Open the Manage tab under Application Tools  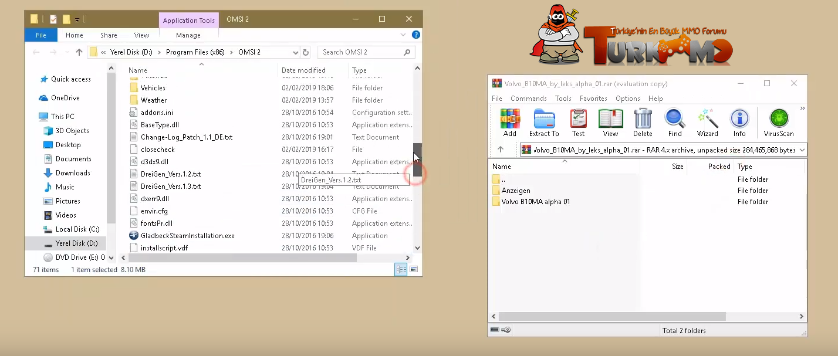tap(188, 35)
